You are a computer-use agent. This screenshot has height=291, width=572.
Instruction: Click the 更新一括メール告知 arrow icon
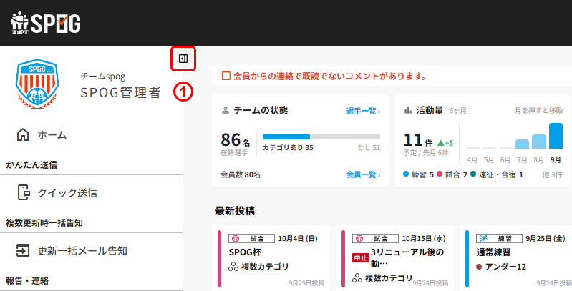pos(23,250)
